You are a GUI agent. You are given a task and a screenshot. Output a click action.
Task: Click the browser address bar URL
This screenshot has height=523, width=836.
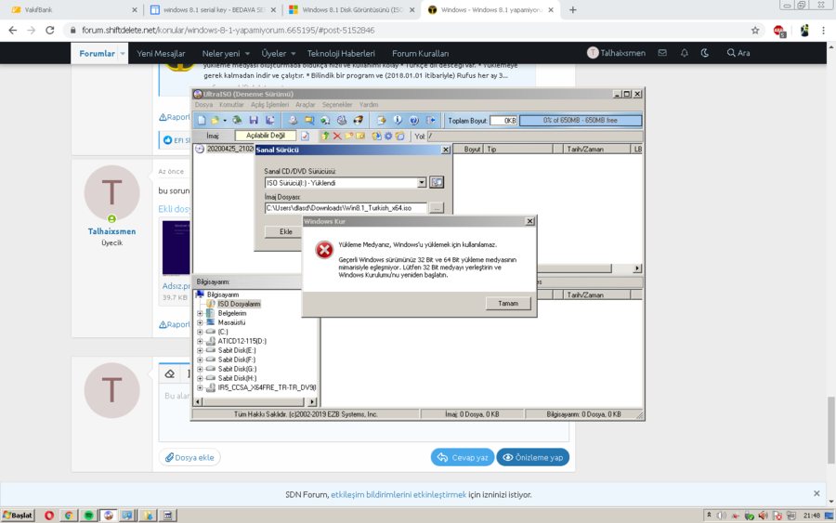[229, 31]
